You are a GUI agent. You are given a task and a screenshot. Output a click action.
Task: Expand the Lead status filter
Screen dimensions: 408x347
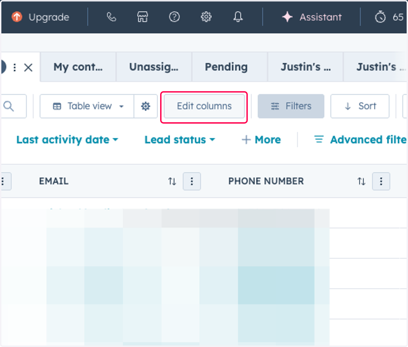click(x=180, y=140)
